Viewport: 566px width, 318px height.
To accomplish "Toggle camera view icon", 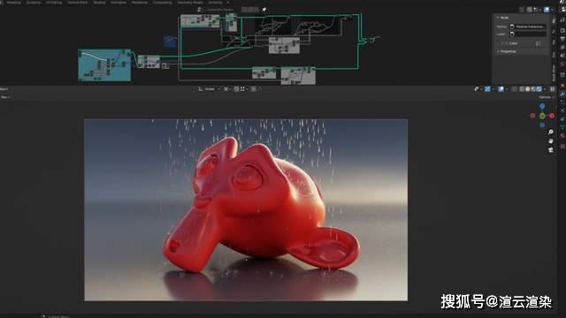I will [x=551, y=149].
